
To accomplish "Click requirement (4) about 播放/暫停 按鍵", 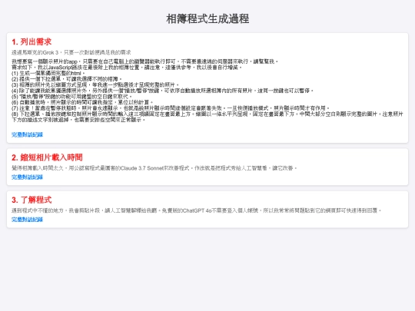I will pos(162,91).
